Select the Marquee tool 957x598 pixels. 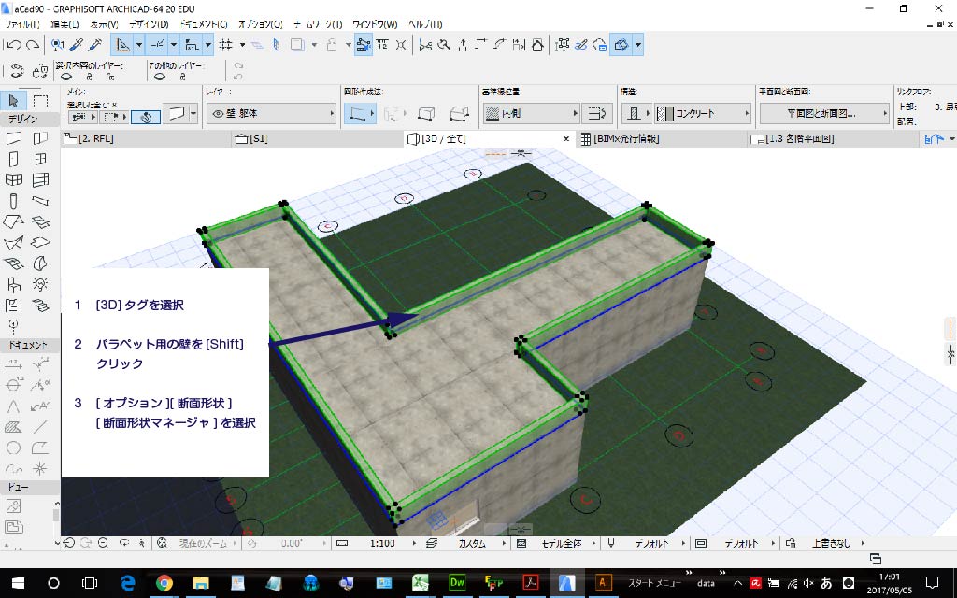point(40,101)
